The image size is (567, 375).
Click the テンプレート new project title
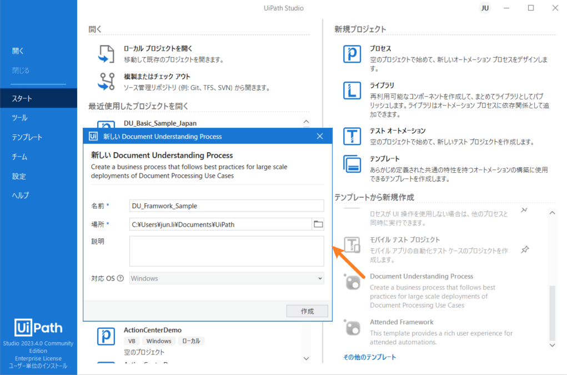(384, 159)
